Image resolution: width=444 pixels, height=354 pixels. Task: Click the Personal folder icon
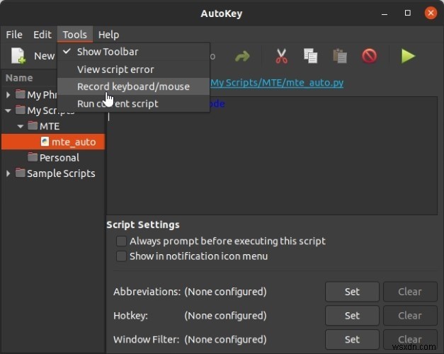33,157
